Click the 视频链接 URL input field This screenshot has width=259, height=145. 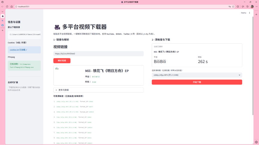tap(98, 54)
